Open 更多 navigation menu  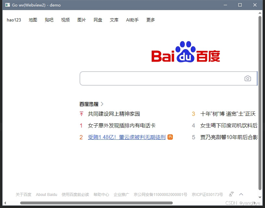tap(151, 20)
